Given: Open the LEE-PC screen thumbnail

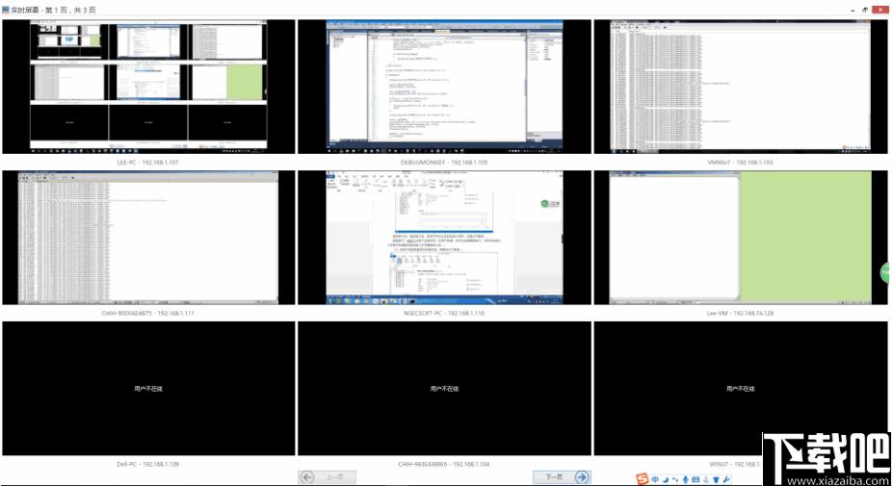Looking at the screenshot, I should (148, 87).
